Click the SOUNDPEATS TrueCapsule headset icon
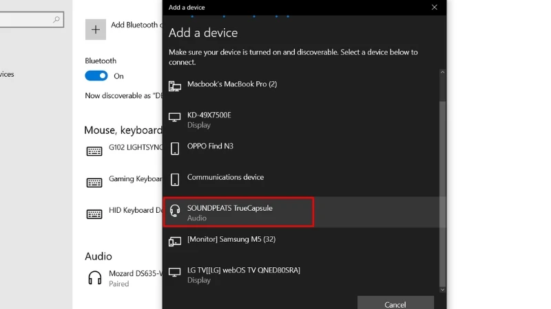 pos(175,211)
